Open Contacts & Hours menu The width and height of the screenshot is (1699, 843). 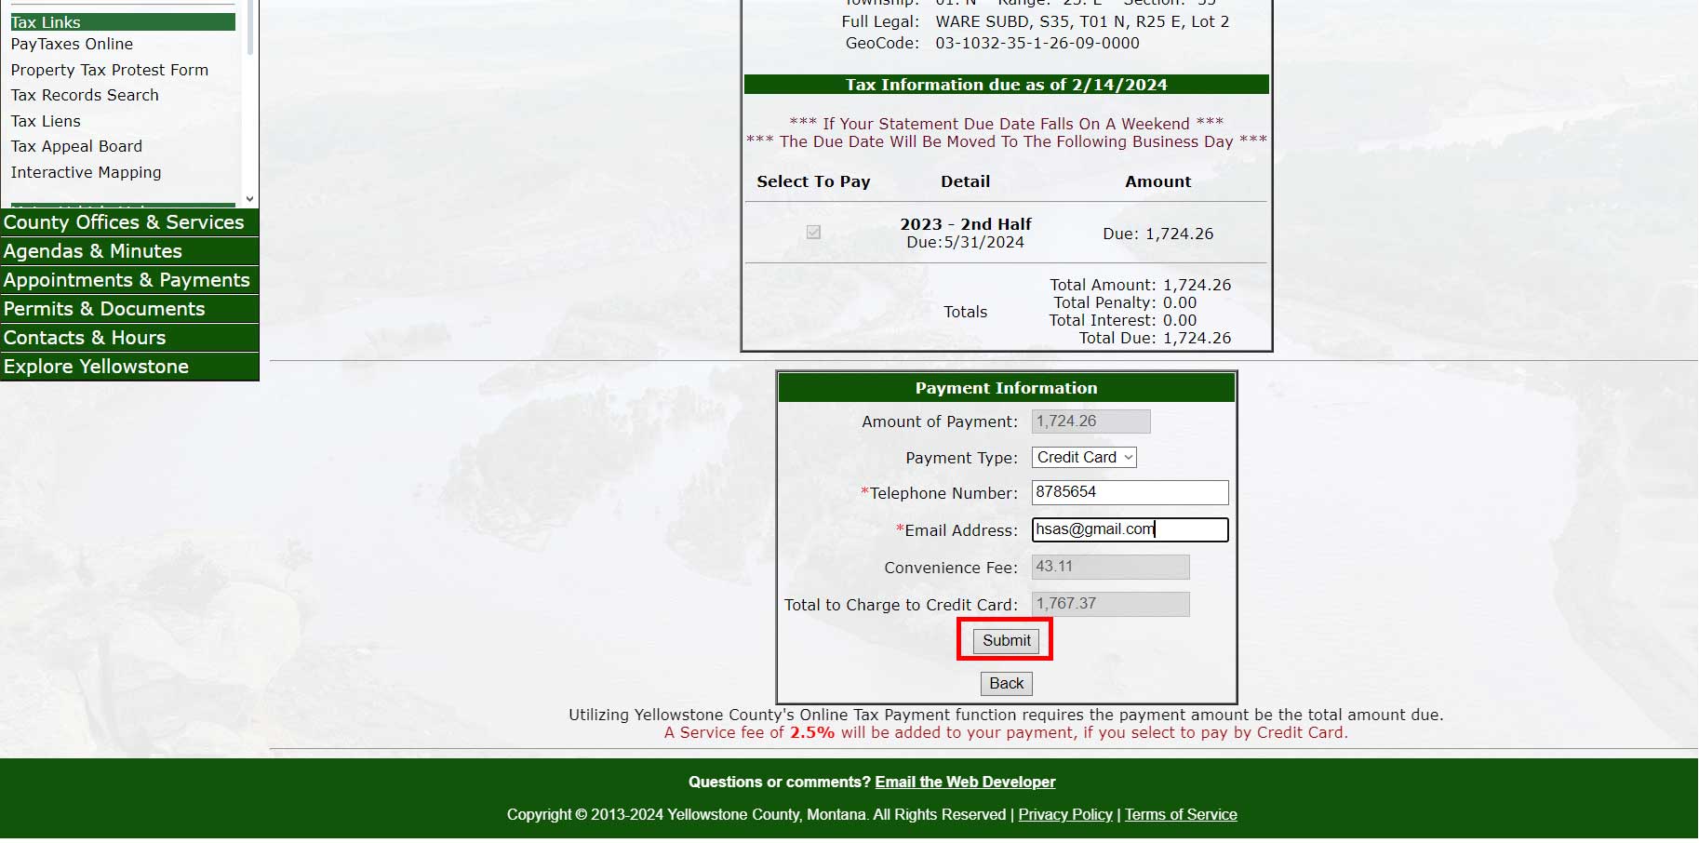coord(85,338)
